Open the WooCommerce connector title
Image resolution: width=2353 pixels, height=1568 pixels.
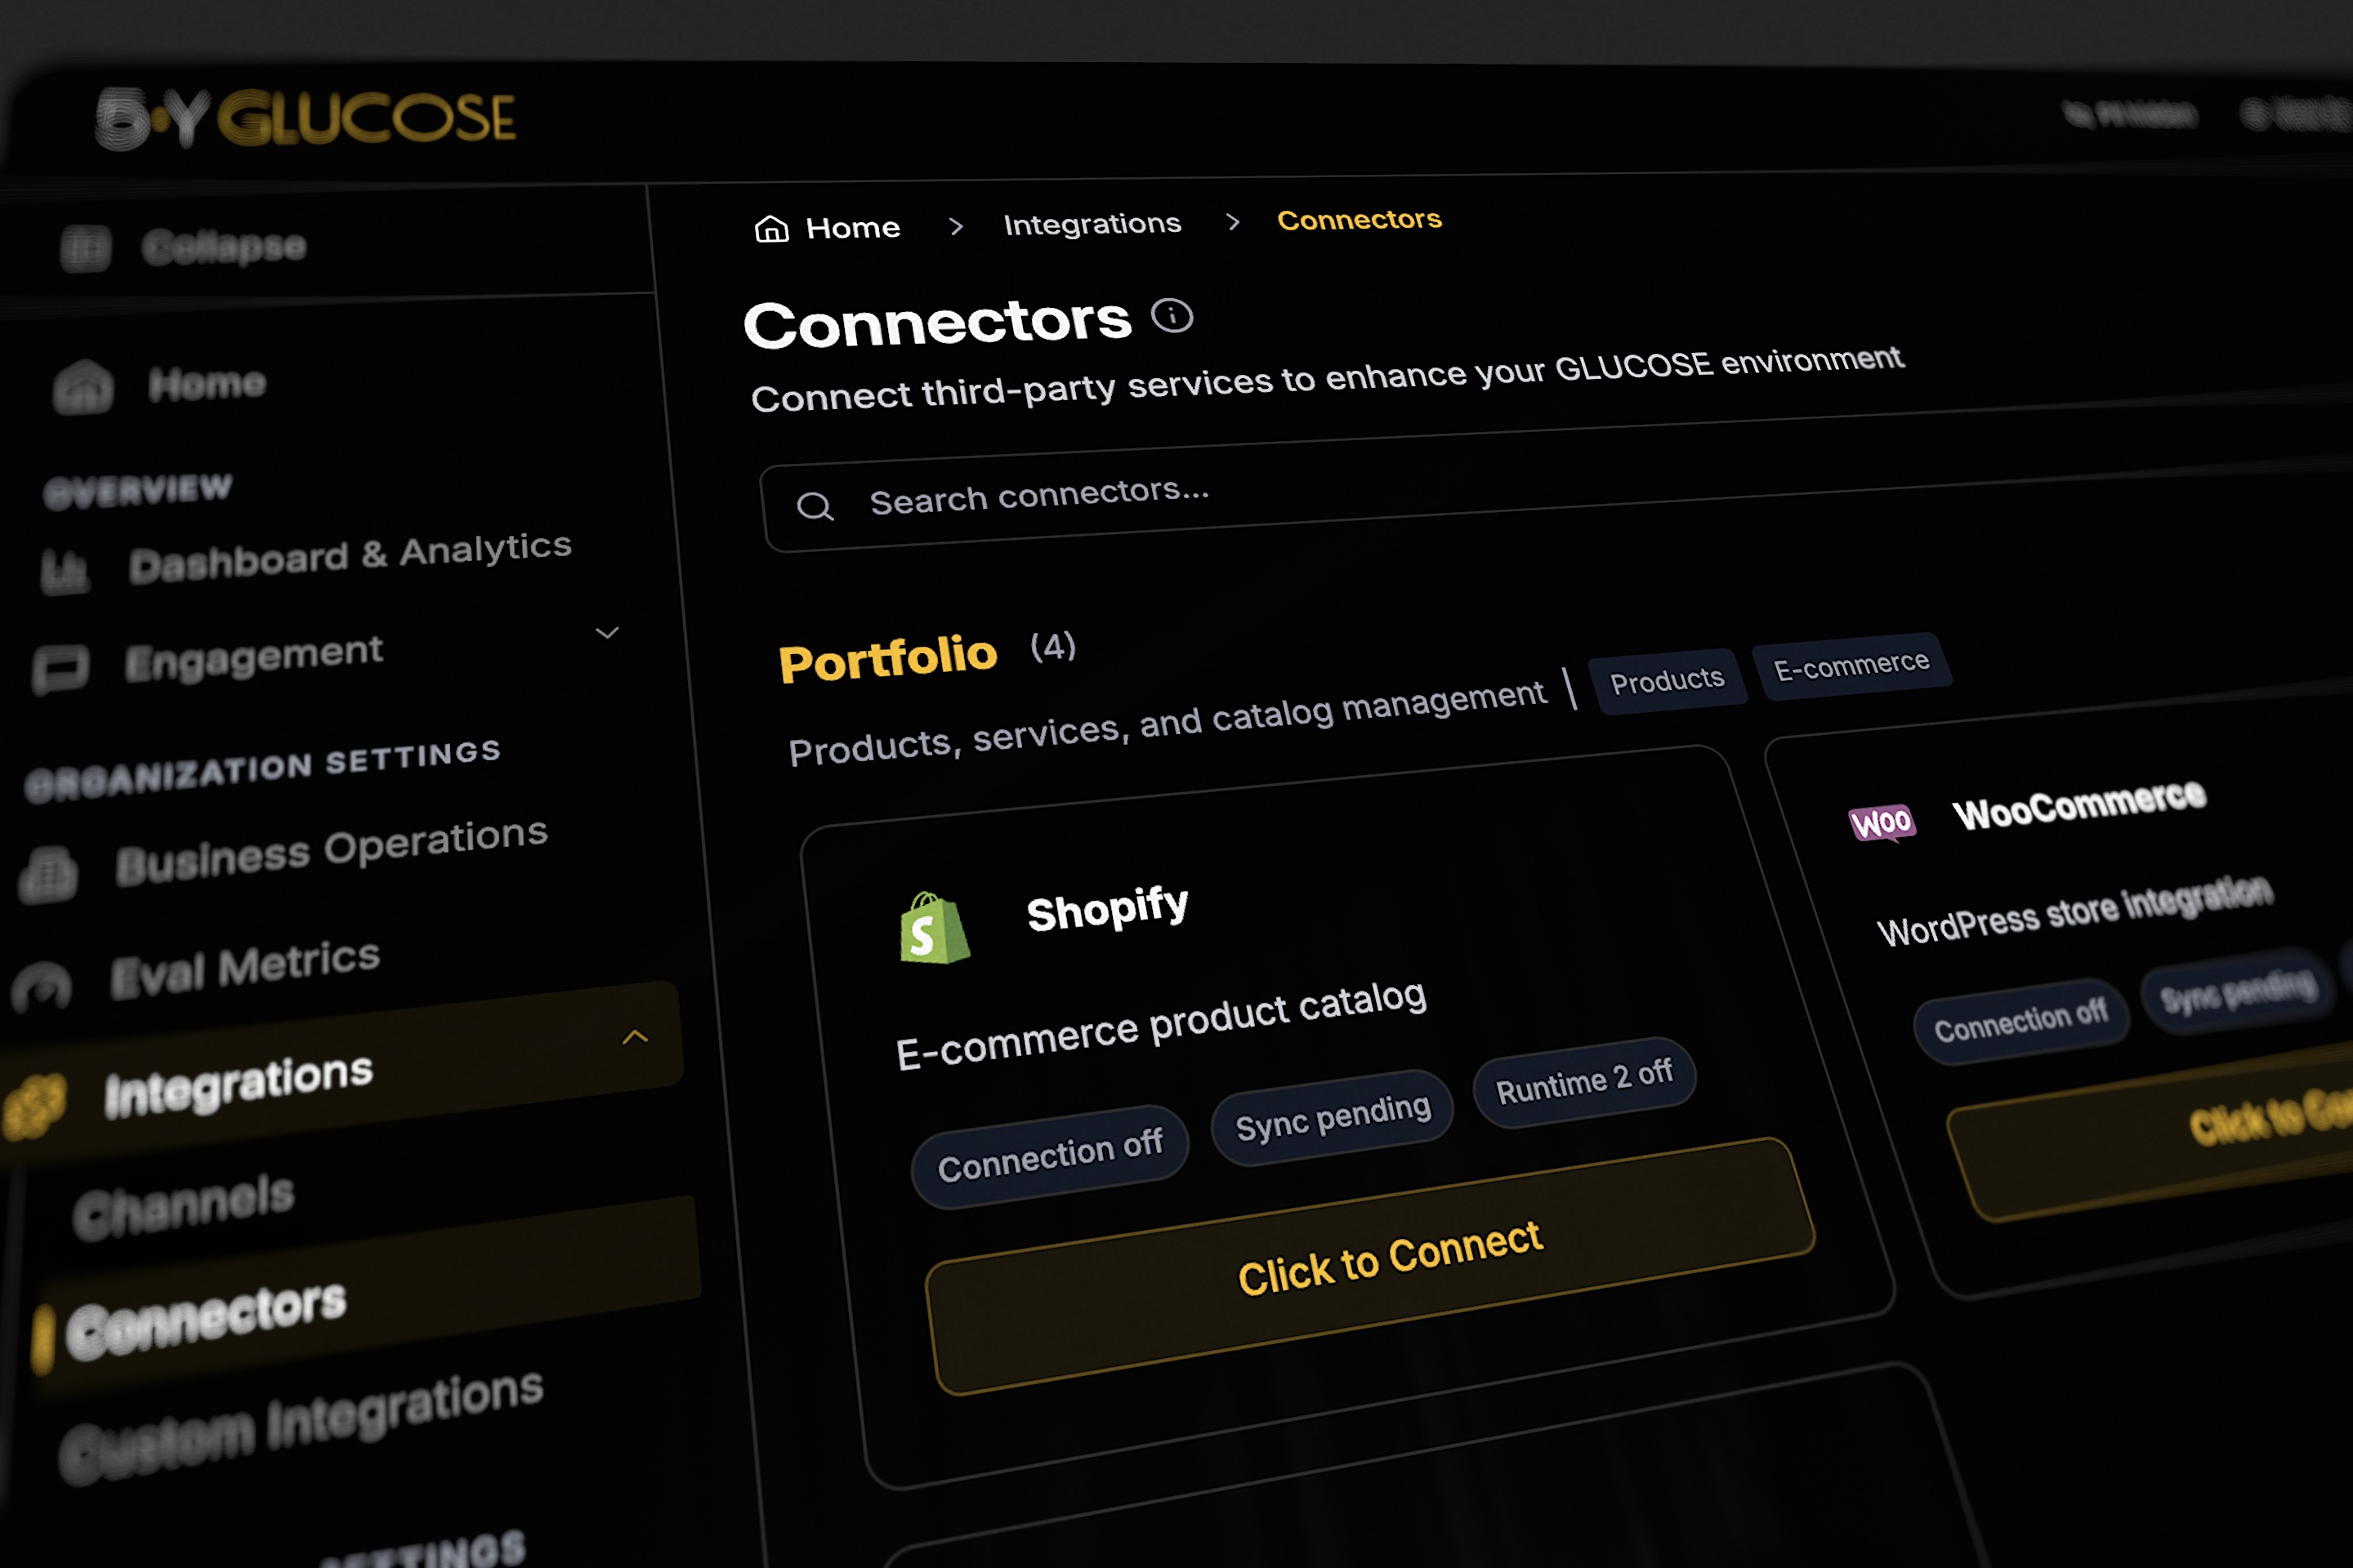2080,805
